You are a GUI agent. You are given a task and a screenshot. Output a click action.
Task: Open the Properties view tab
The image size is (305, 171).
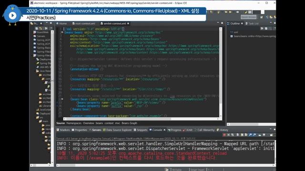[x=80, y=130]
